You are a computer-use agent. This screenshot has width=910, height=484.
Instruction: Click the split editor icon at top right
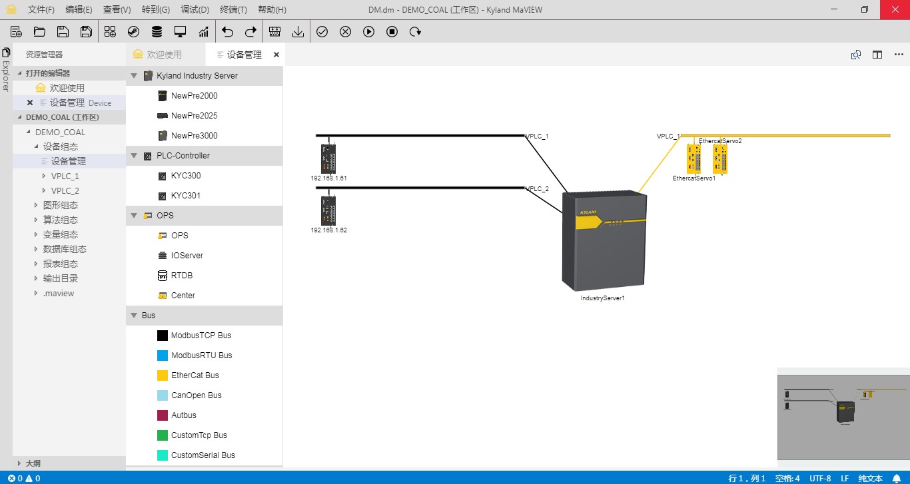(x=877, y=55)
